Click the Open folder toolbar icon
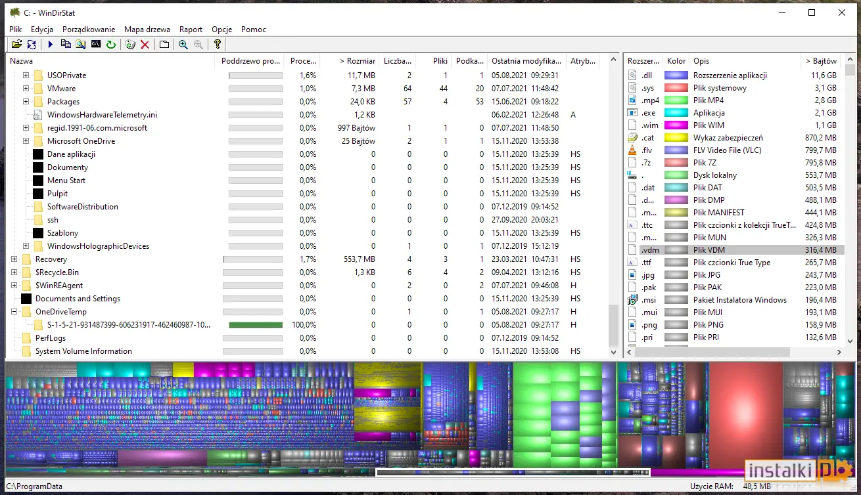The width and height of the screenshot is (861, 495). coord(16,44)
